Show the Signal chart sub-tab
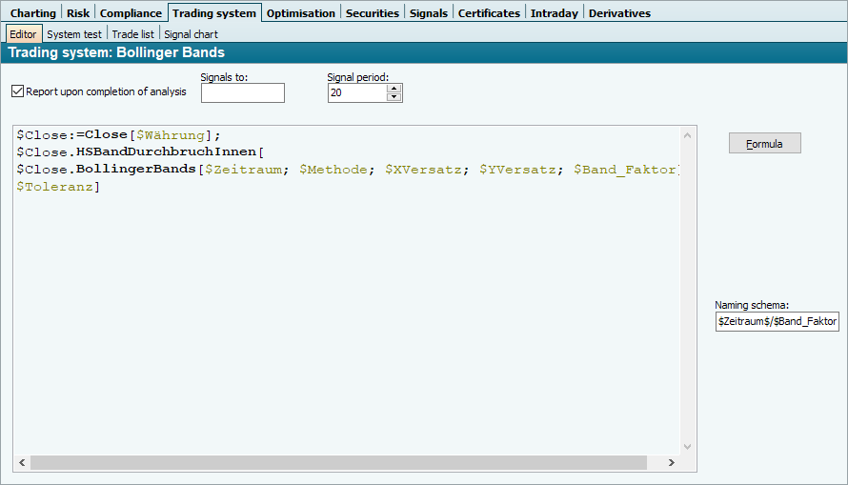The image size is (848, 485). (x=191, y=34)
